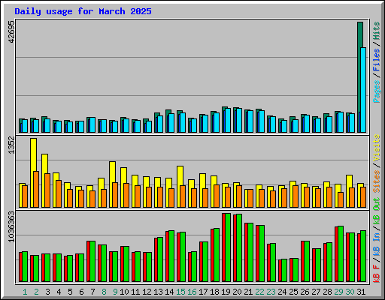Click day 17 on the x-axis
Screen dimensions: 385x300
[203, 292]
